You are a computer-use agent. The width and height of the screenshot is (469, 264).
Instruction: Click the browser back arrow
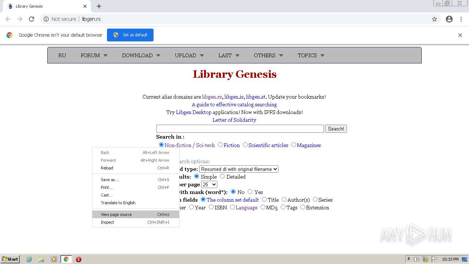[8, 19]
